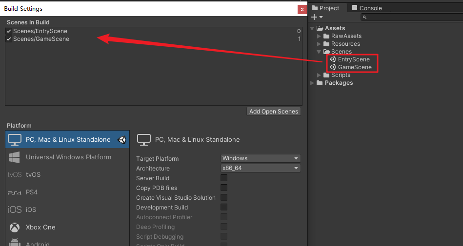Click the plus create asset icon
This screenshot has width=463, height=246.
pos(314,17)
